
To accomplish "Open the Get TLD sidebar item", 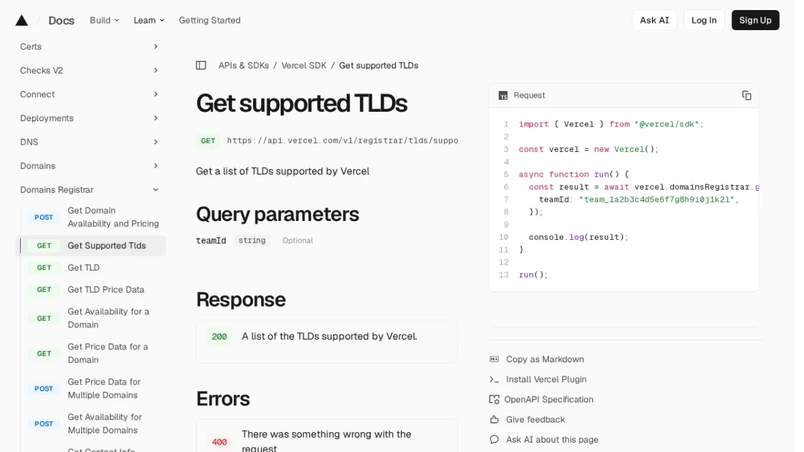I will [x=94, y=268].
